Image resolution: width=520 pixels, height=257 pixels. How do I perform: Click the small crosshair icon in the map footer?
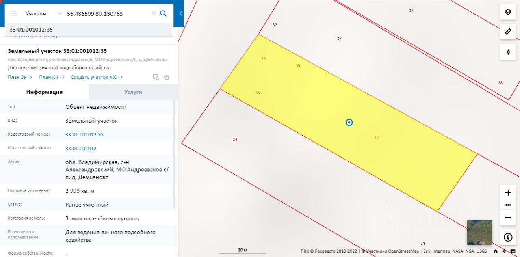pyautogui.click(x=504, y=251)
